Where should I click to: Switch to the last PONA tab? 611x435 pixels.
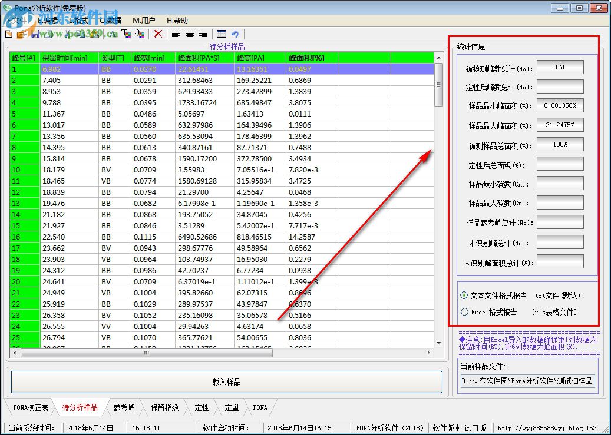pos(260,407)
